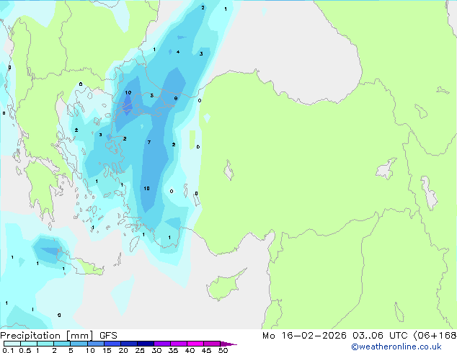Click the GFS model label
The image size is (457, 353).
pyautogui.click(x=108, y=336)
